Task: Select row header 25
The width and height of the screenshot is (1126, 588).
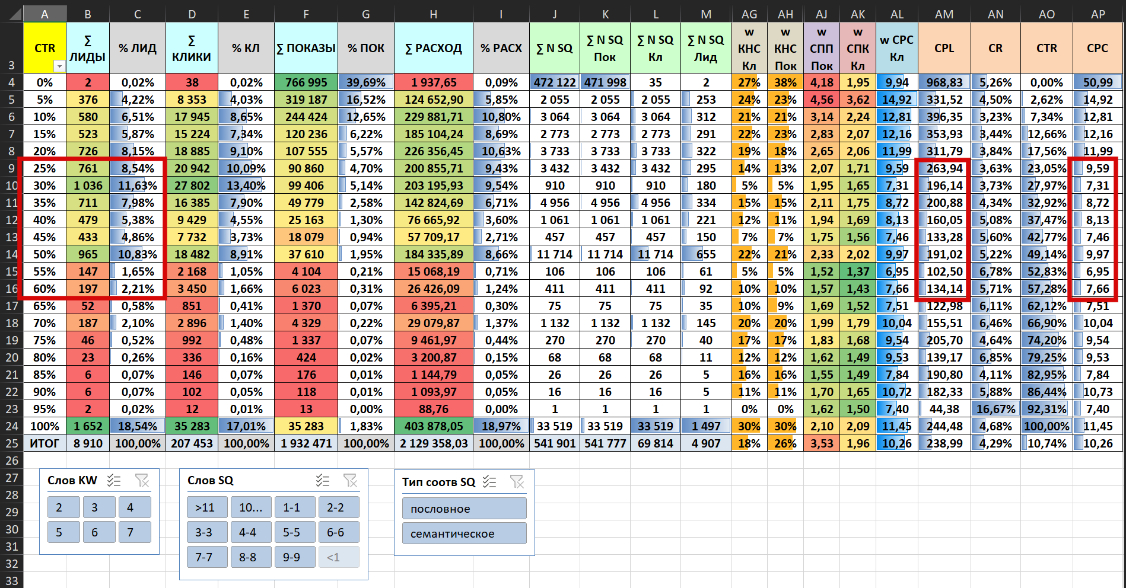Action: click(x=12, y=443)
